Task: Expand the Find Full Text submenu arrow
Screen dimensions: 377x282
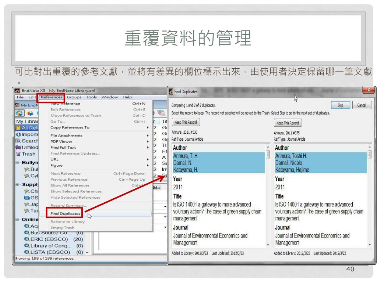Action: pyautogui.click(x=148, y=148)
